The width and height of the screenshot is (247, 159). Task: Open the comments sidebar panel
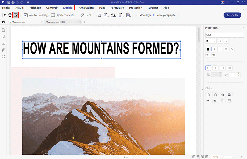[x=3, y=43]
